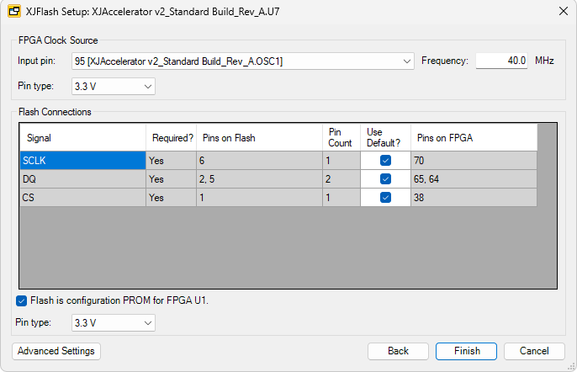Toggle Use Default checkbox for CS
Screen dimensions: 577x372
(x=385, y=197)
